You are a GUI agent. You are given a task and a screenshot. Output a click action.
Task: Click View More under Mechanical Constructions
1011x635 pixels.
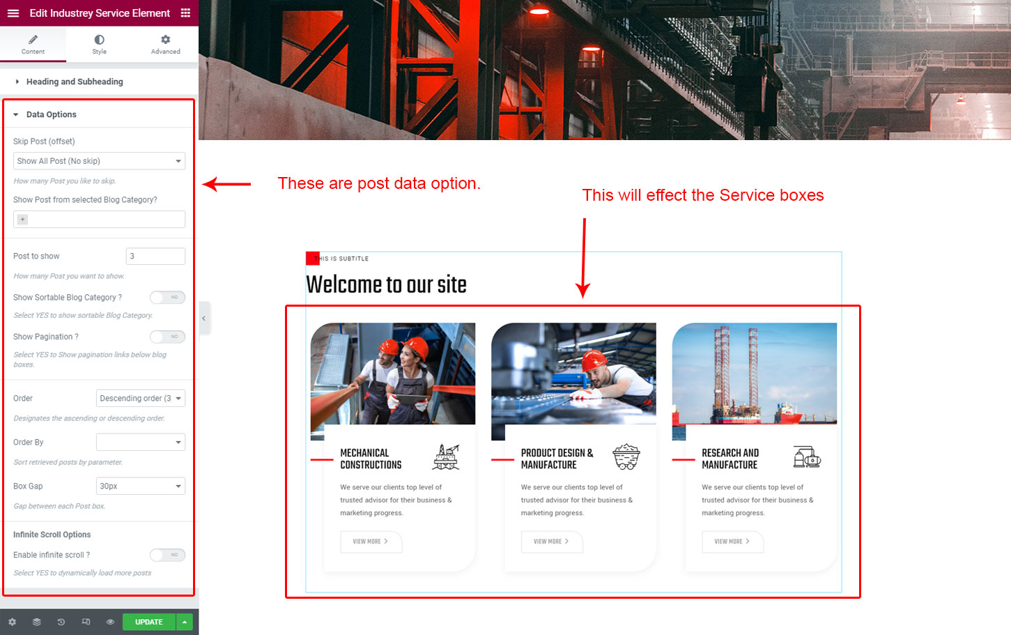point(371,542)
